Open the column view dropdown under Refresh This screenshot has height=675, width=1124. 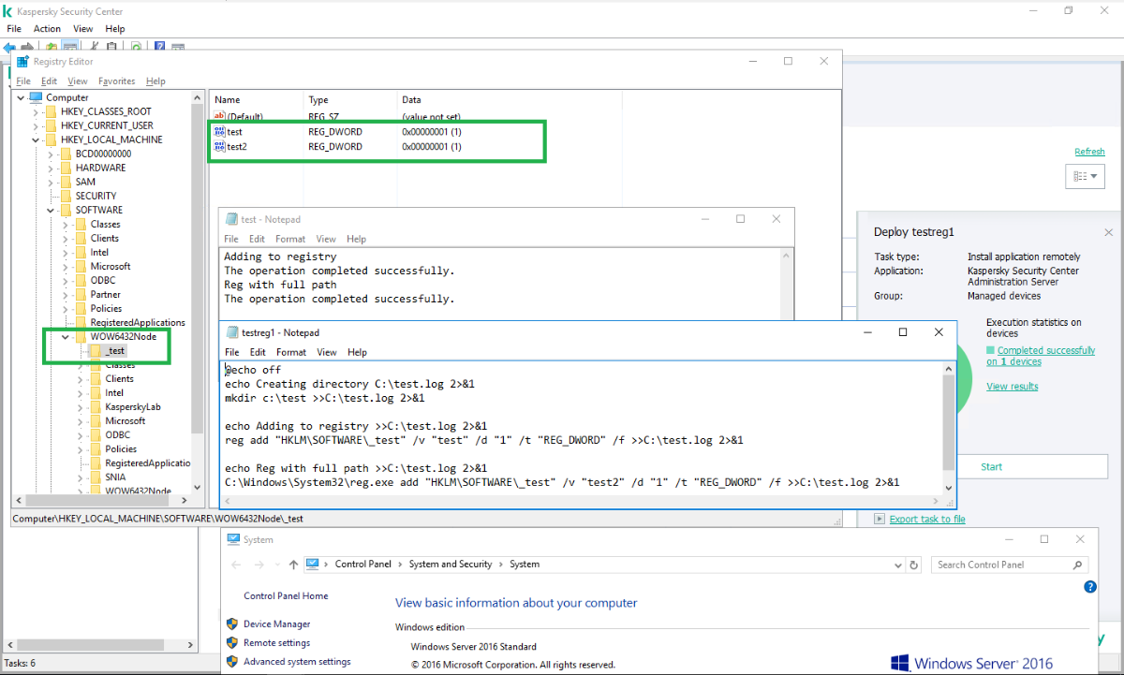click(x=1086, y=176)
